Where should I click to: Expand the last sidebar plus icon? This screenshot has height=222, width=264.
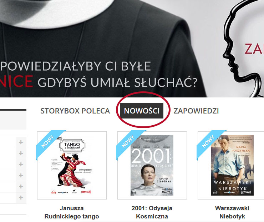pos(21,198)
